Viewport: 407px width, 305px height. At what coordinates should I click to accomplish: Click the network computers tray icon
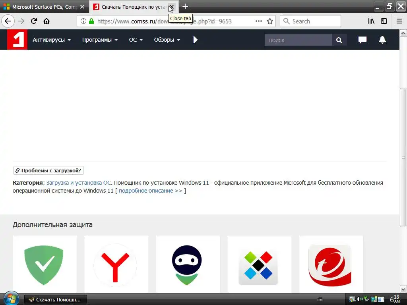pyautogui.click(x=374, y=299)
